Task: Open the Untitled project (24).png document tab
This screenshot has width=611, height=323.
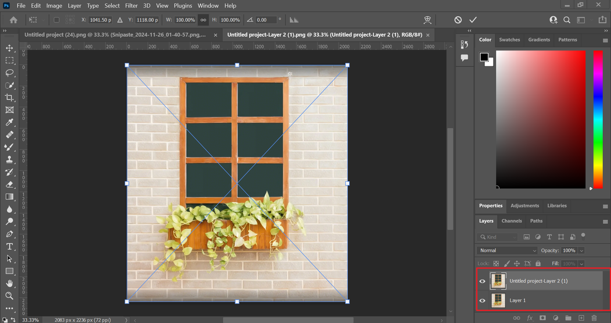Action: tap(115, 35)
